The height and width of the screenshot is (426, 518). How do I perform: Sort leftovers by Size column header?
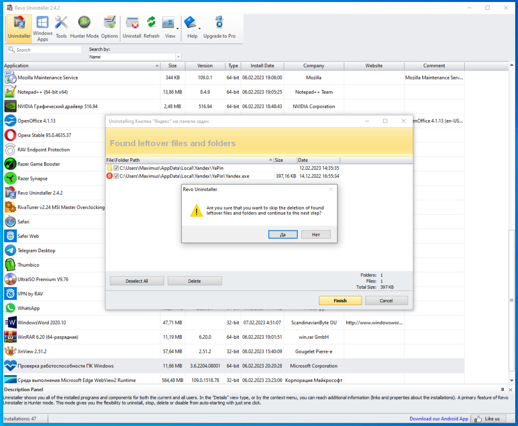pyautogui.click(x=285, y=160)
